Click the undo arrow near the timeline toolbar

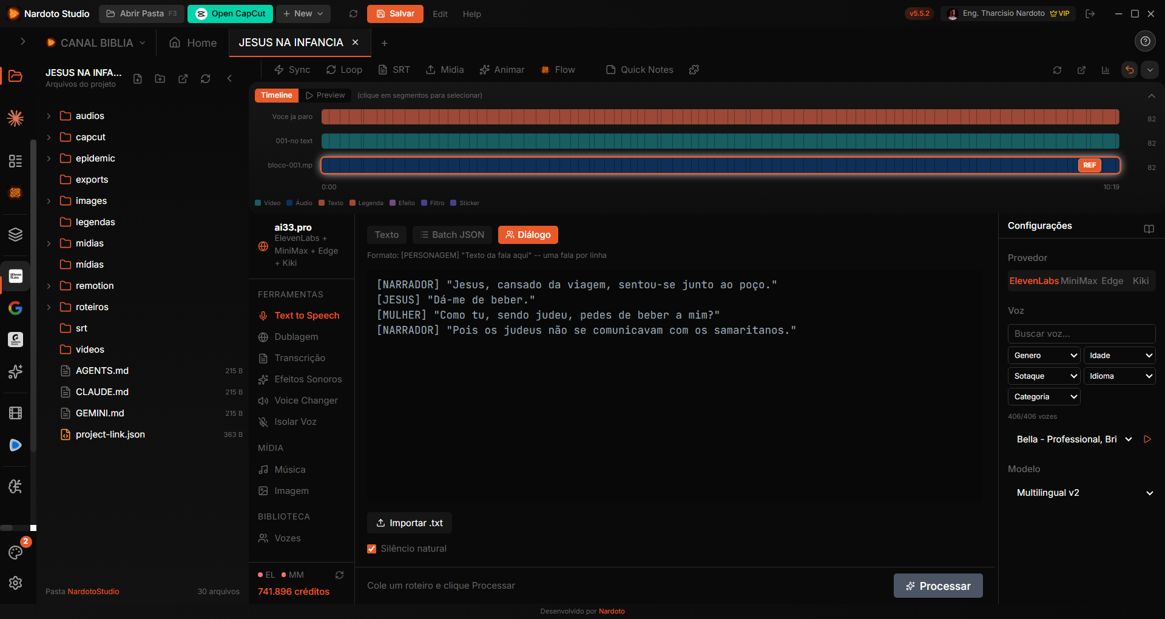coord(1129,70)
